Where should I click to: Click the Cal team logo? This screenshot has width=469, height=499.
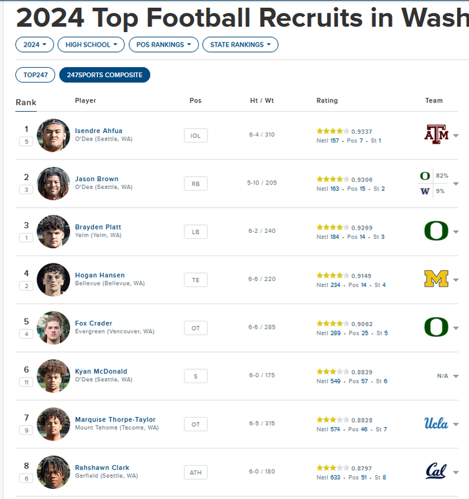436,472
